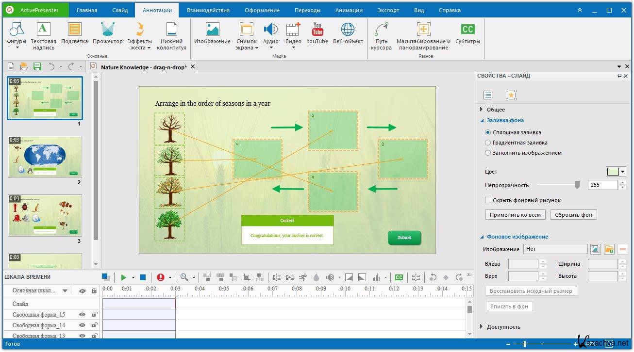The image size is (634, 352).
Task: Switch to the Анимации ribbon tab
Action: 349,10
